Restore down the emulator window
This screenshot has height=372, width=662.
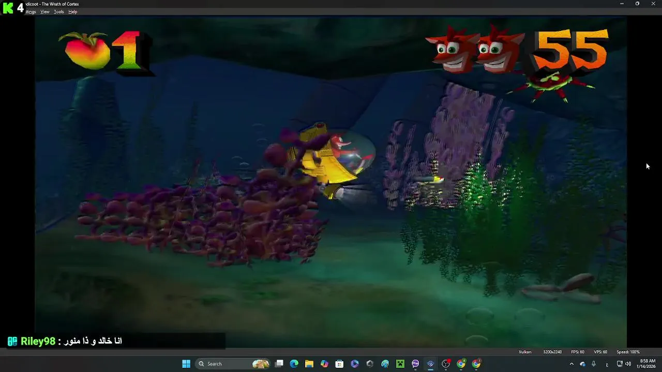(x=637, y=4)
